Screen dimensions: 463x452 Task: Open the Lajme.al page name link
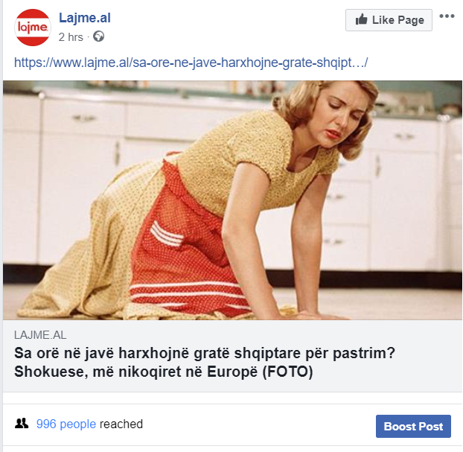coord(85,18)
